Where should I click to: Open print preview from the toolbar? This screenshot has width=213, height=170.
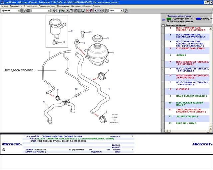[24, 10]
